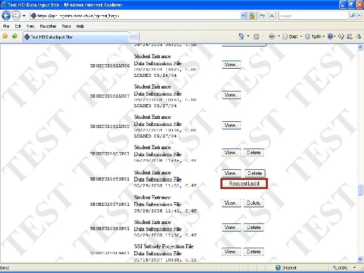The height and width of the screenshot is (273, 364).
Task: Open the Page command bar menu
Action: click(292, 36)
